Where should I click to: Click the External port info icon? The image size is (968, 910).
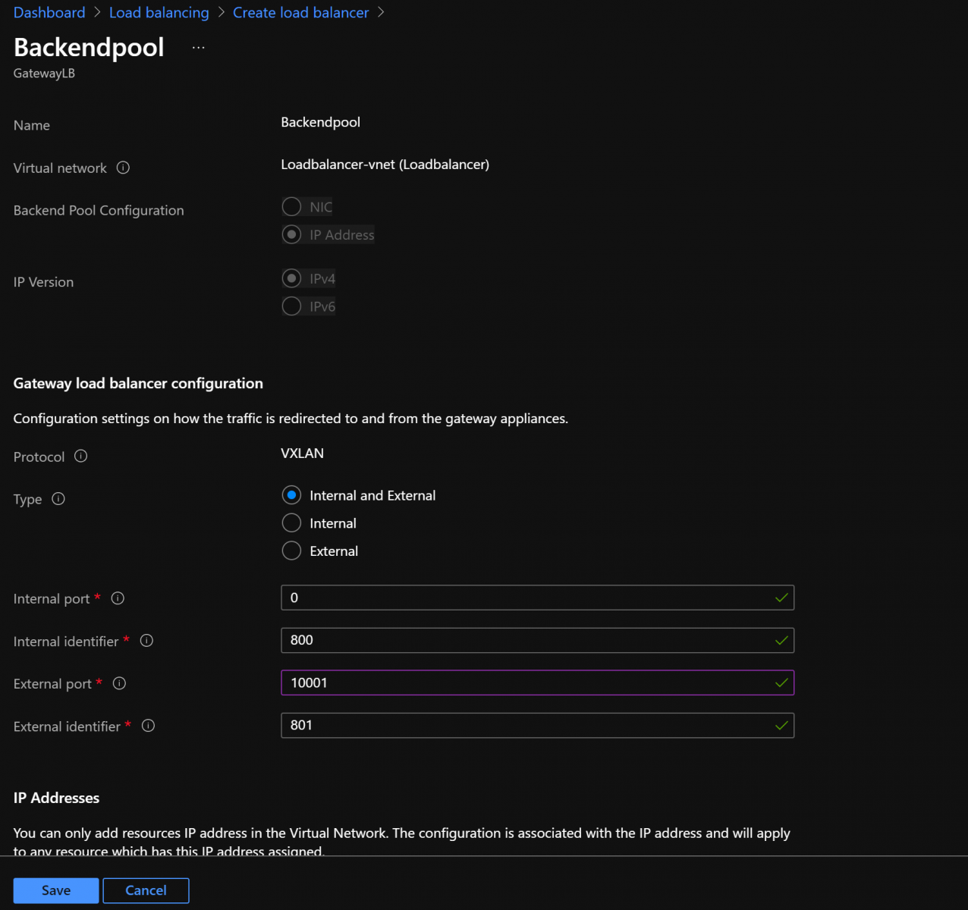tap(119, 683)
